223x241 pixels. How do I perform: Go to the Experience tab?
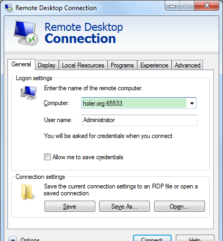click(x=154, y=65)
